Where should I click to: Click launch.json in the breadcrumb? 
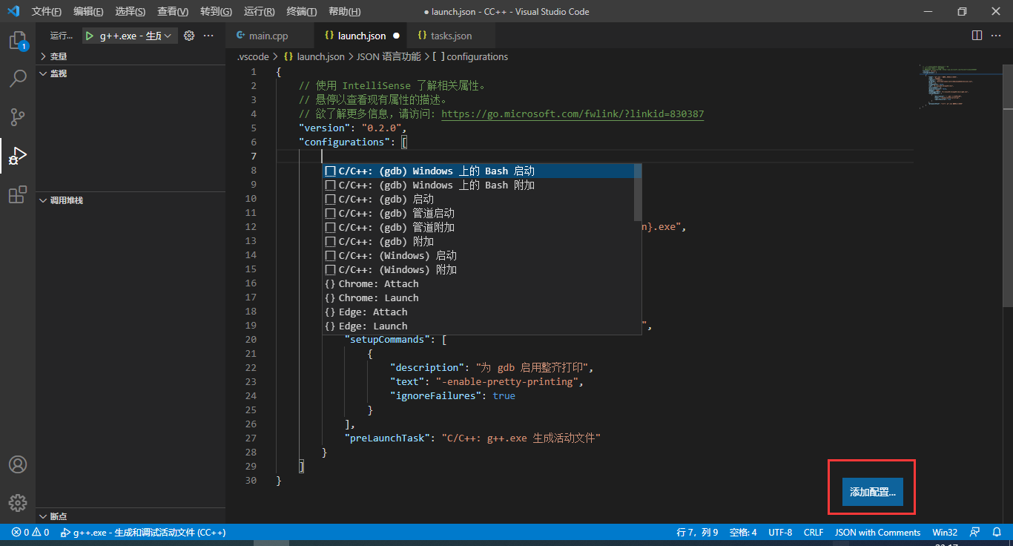pyautogui.click(x=314, y=56)
